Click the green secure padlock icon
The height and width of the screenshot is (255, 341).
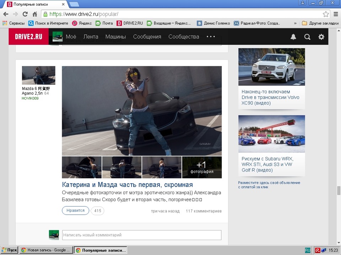click(x=45, y=14)
